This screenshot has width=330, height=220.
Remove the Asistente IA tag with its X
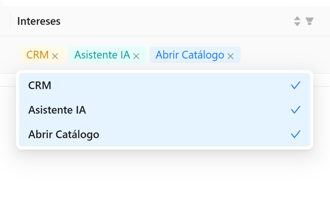pyautogui.click(x=137, y=56)
